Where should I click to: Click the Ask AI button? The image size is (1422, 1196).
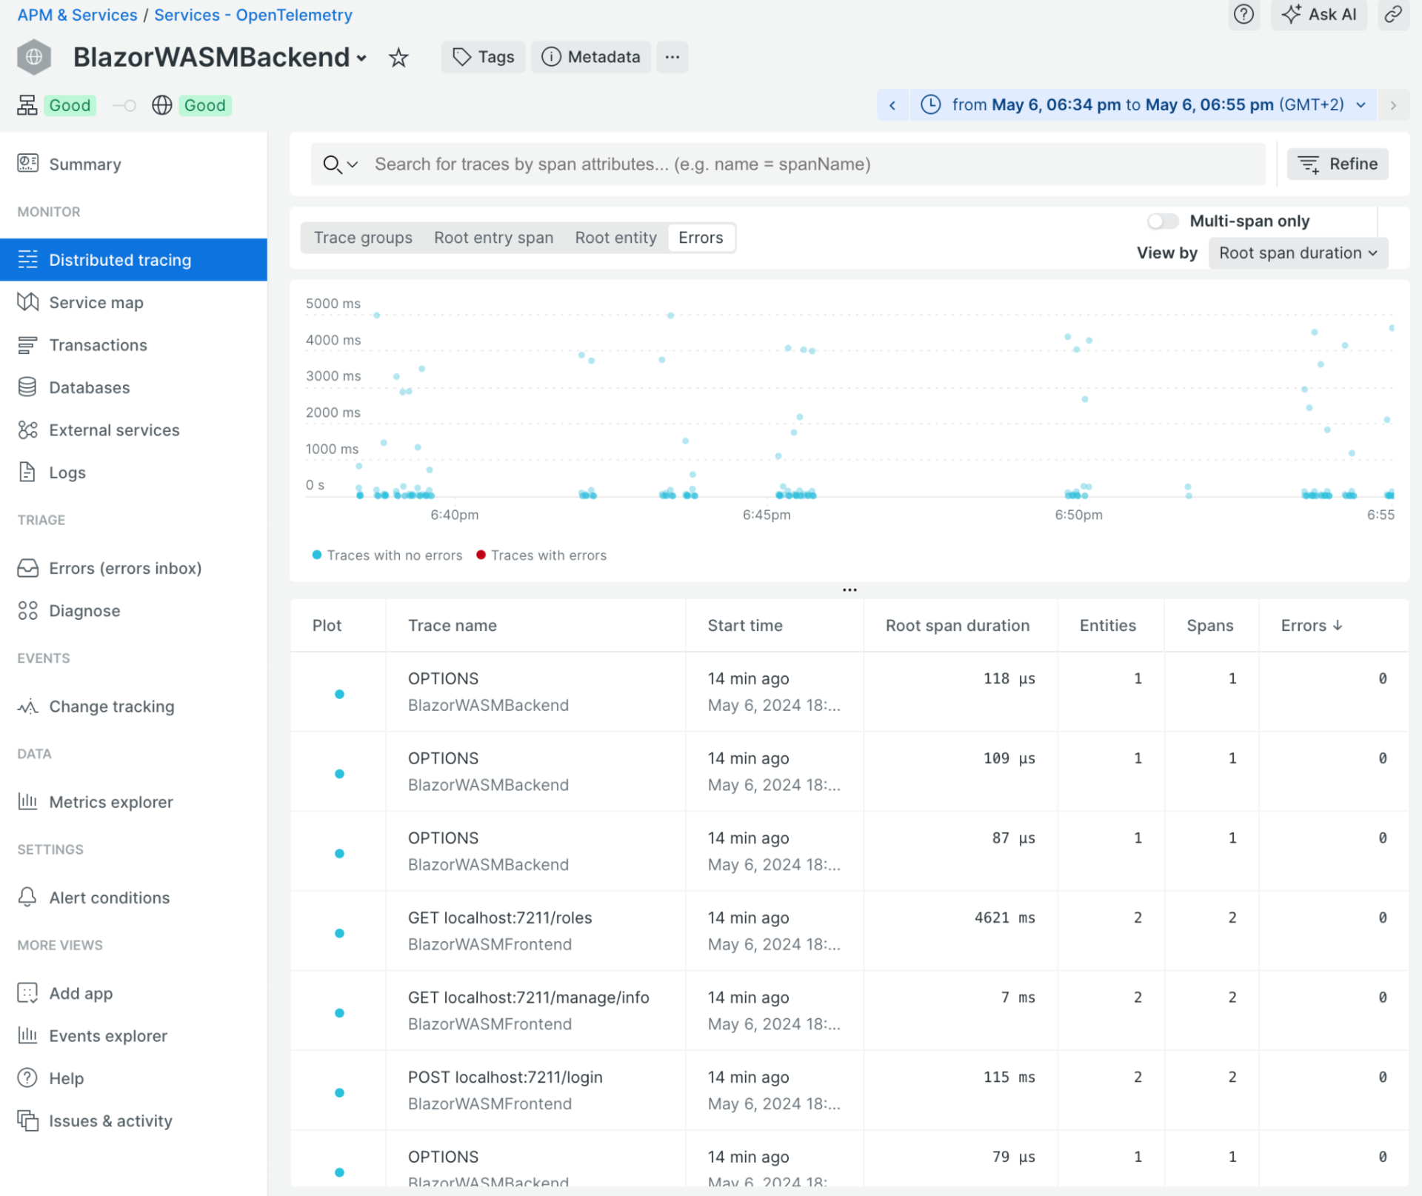coord(1318,14)
